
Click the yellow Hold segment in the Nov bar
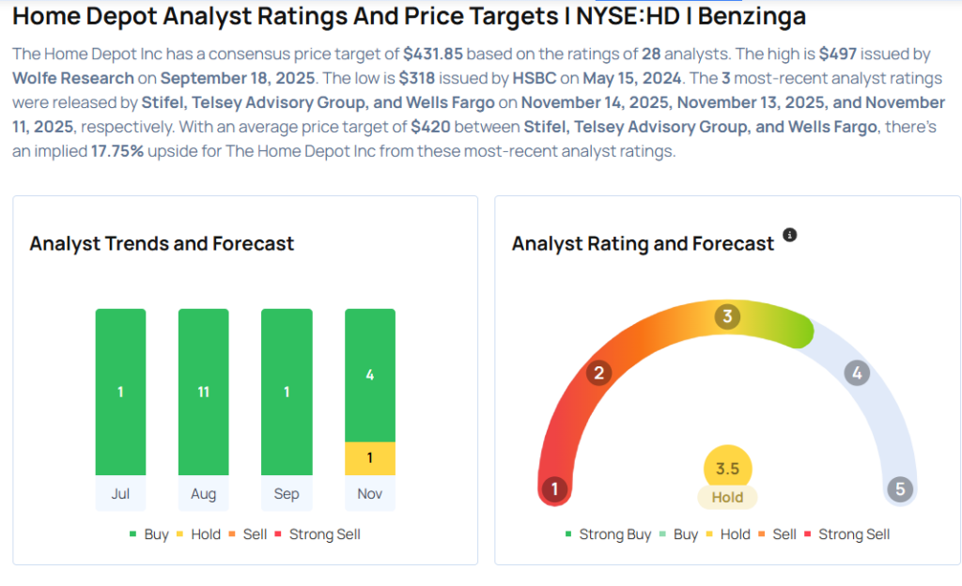pos(369,458)
